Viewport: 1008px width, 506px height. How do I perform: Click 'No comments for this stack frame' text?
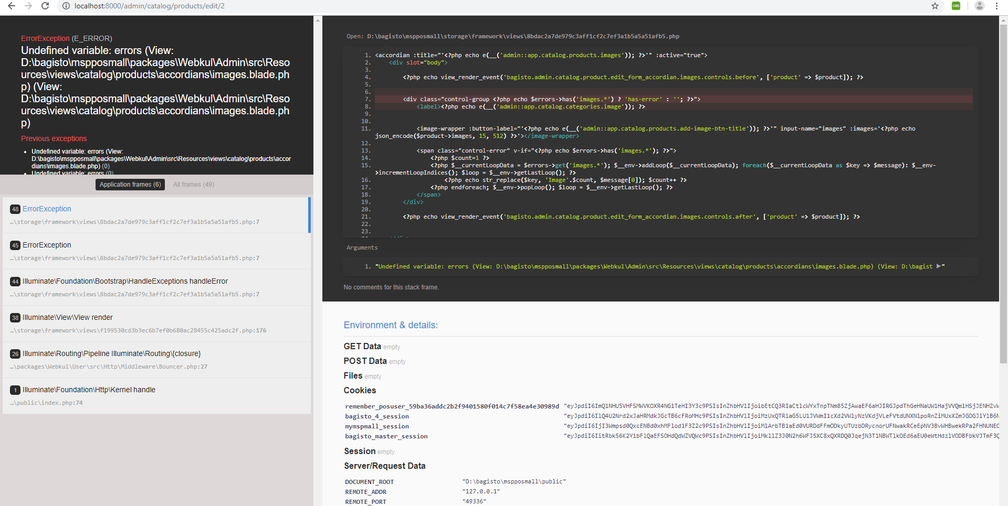[391, 287]
